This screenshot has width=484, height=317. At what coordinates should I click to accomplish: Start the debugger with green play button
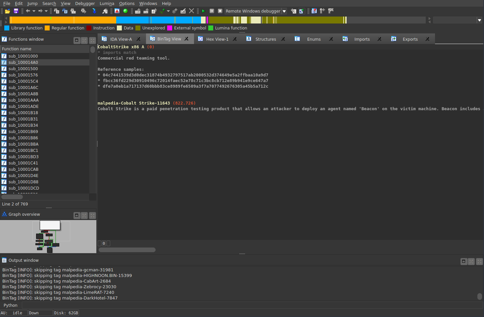(204, 11)
